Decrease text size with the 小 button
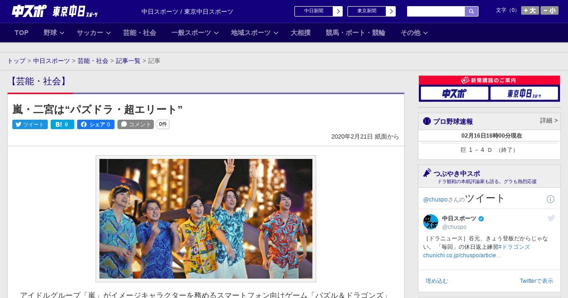568x298 pixels. pyautogui.click(x=550, y=10)
